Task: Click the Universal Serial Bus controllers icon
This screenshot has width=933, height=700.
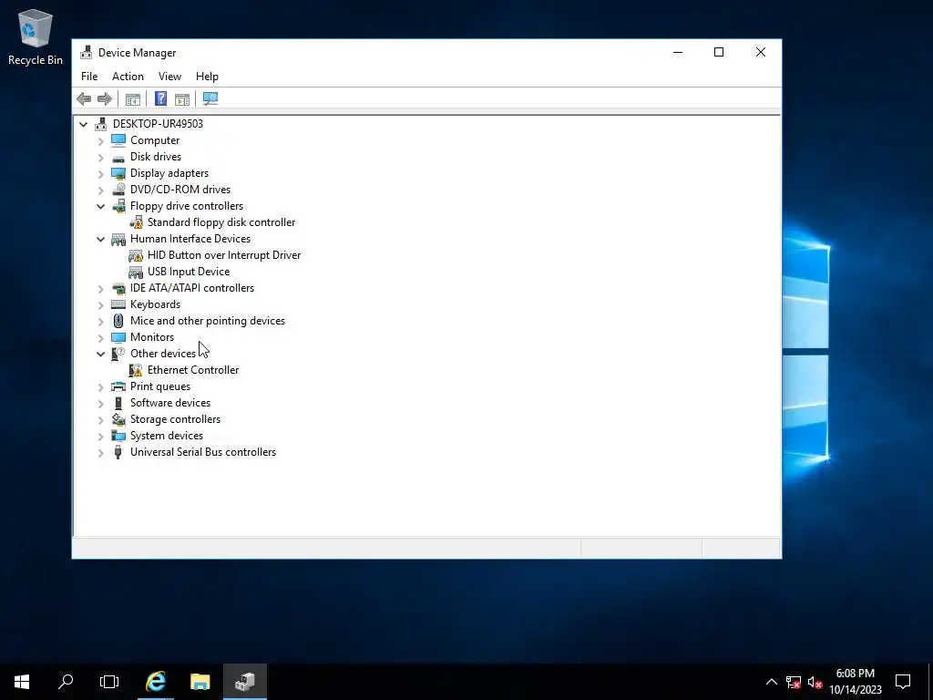Action: click(118, 452)
